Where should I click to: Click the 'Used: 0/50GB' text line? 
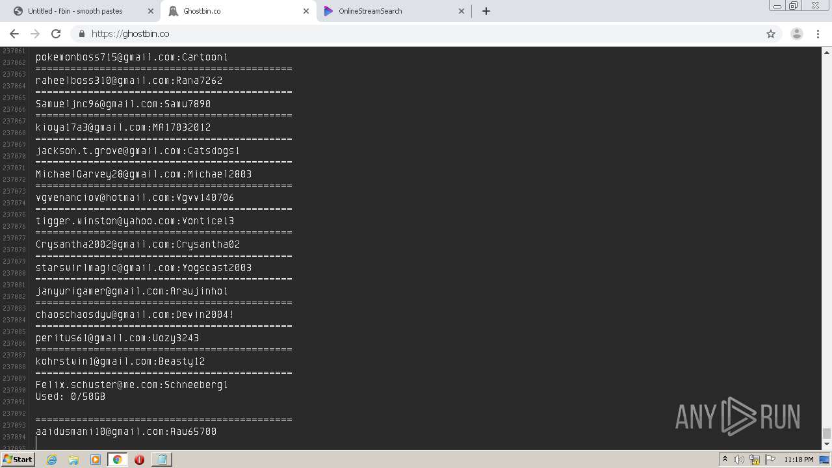pos(70,396)
